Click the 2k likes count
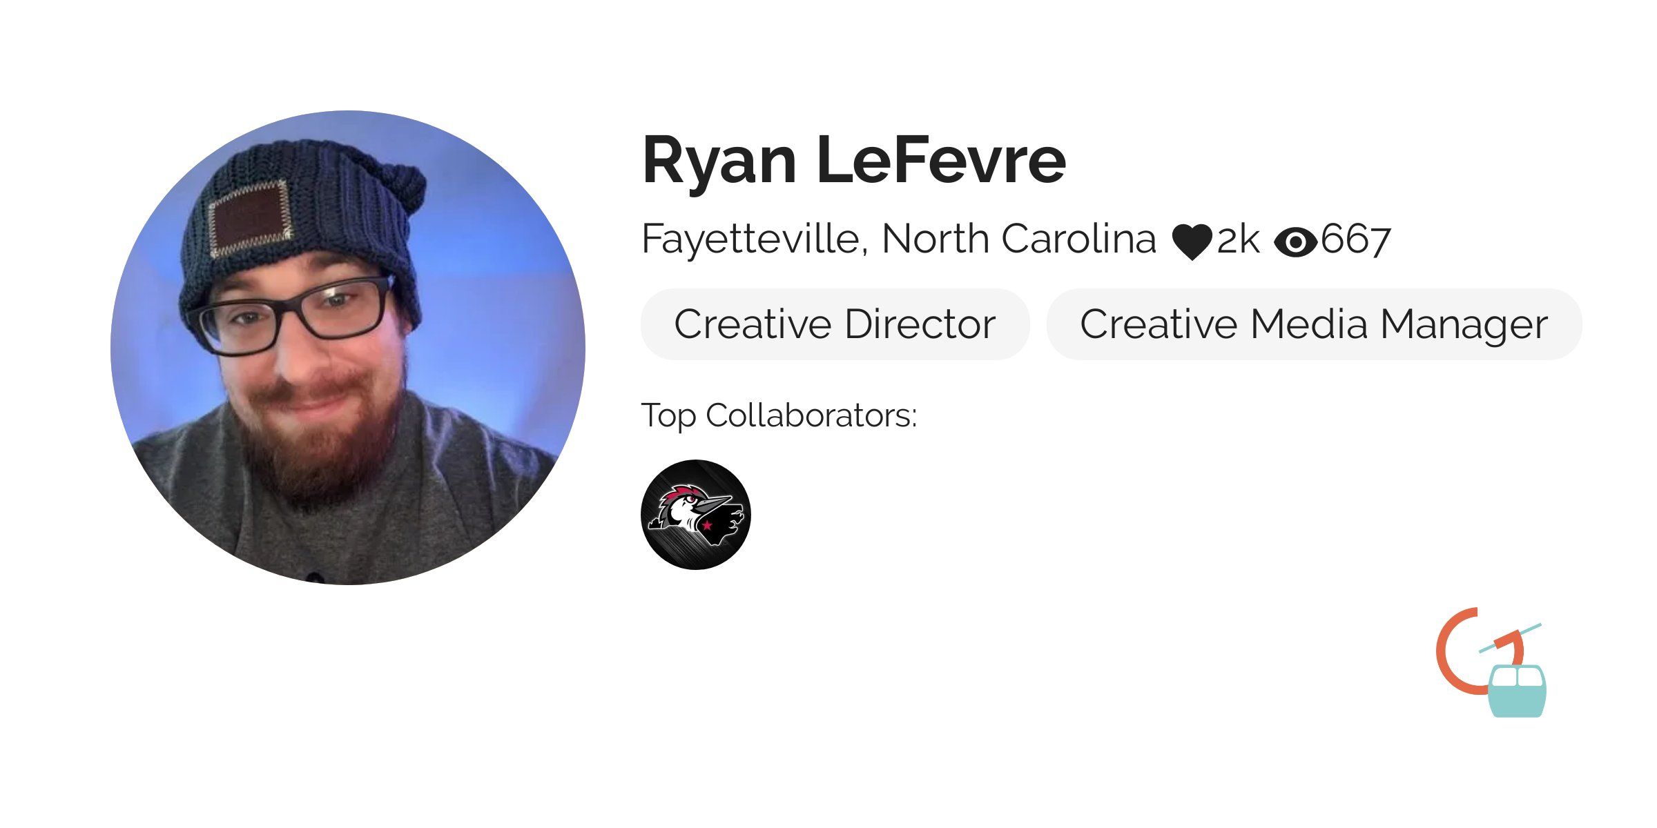The width and height of the screenshot is (1657, 828). (x=1238, y=241)
